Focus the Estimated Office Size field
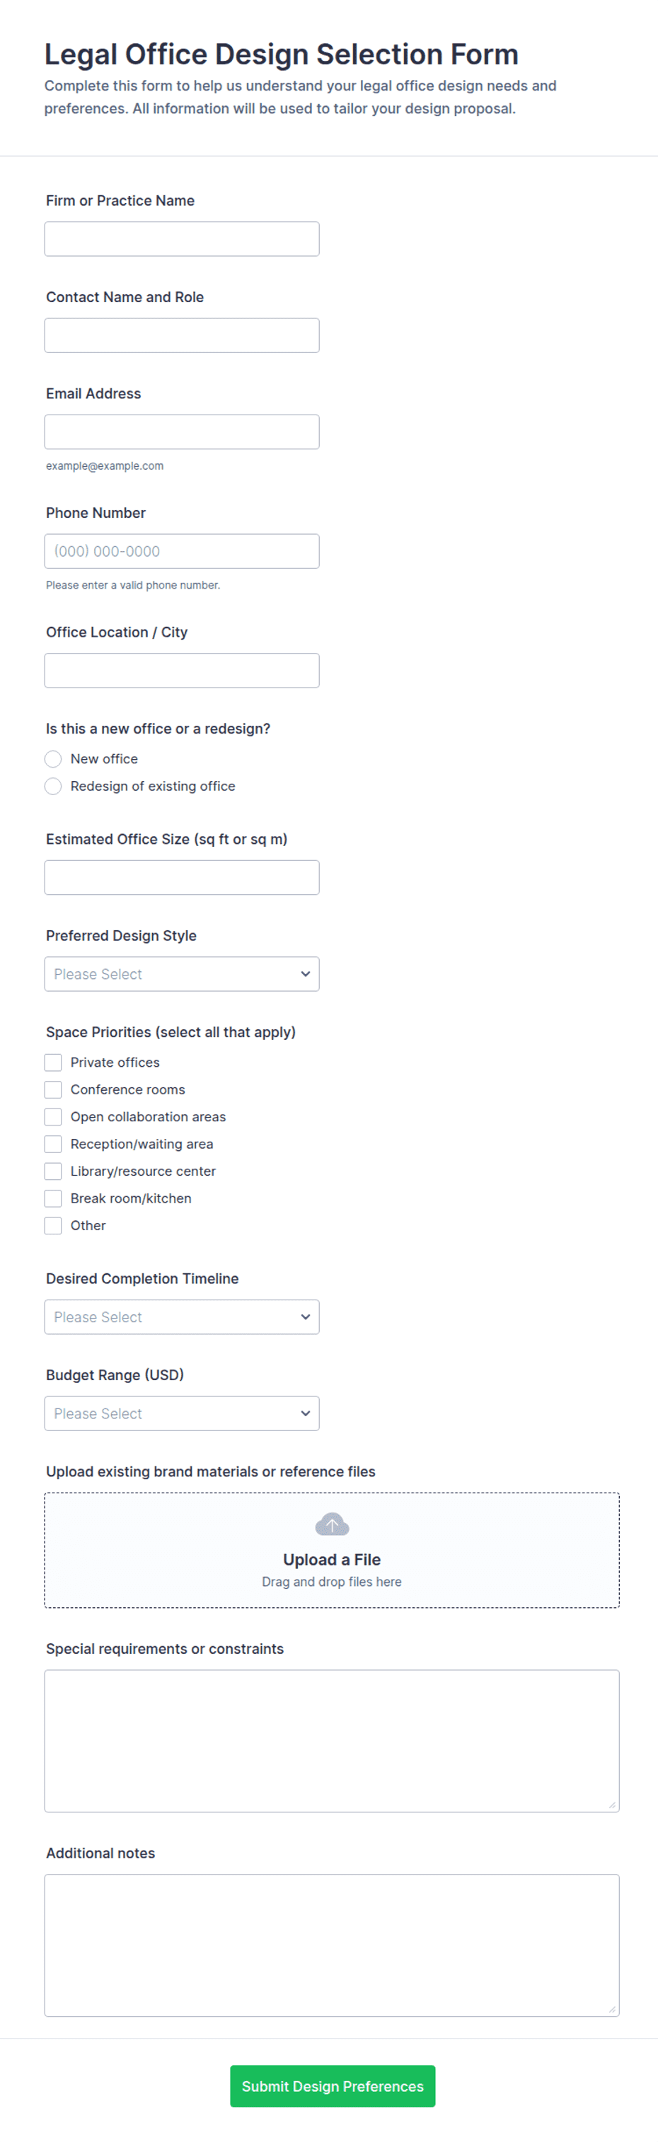This screenshot has height=2142, width=658. pyautogui.click(x=182, y=877)
